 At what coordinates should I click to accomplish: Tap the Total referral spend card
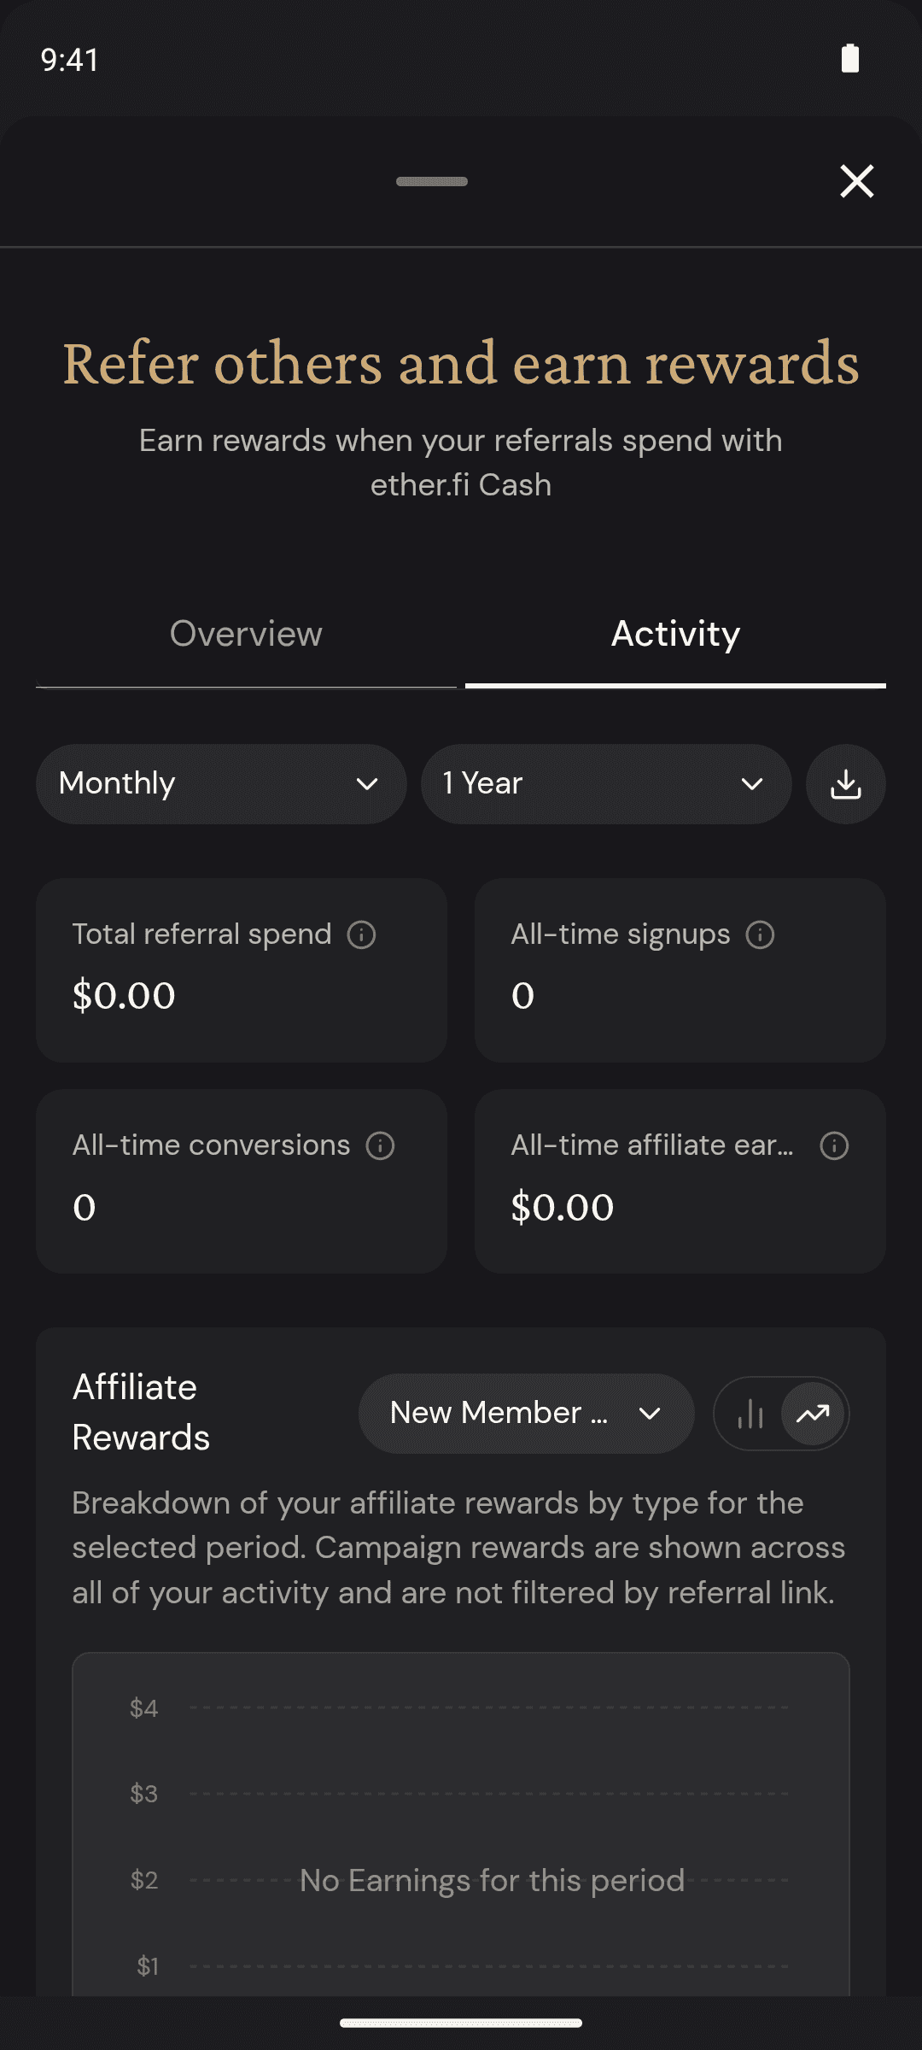(x=242, y=970)
